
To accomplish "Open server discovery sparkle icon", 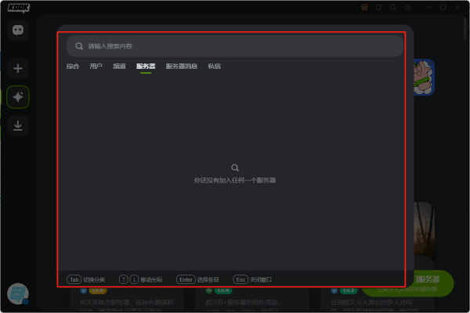I will click(x=18, y=97).
